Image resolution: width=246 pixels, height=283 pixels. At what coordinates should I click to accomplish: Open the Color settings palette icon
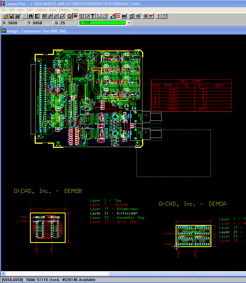tap(112, 16)
